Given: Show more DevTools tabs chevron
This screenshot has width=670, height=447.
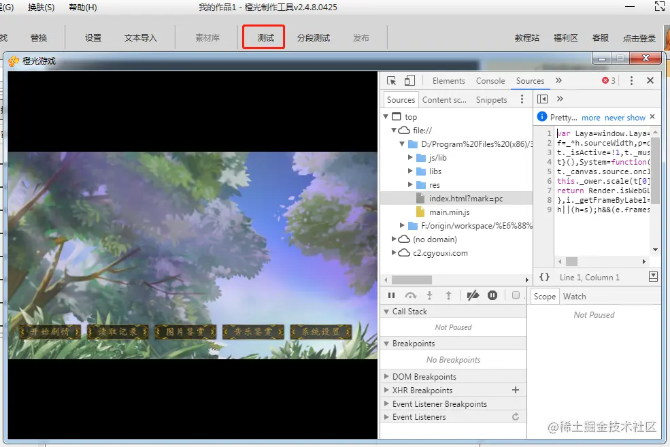Looking at the screenshot, I should pyautogui.click(x=558, y=80).
